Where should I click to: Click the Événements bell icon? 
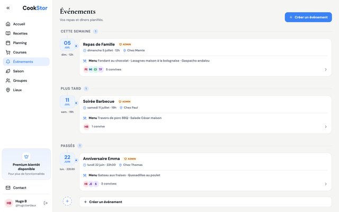(8, 61)
